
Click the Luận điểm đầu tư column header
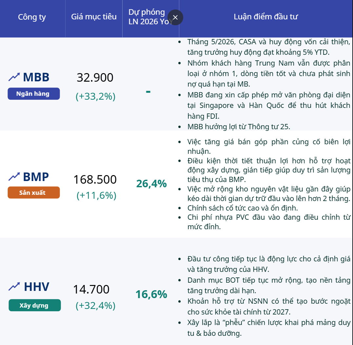pyautogui.click(x=265, y=17)
